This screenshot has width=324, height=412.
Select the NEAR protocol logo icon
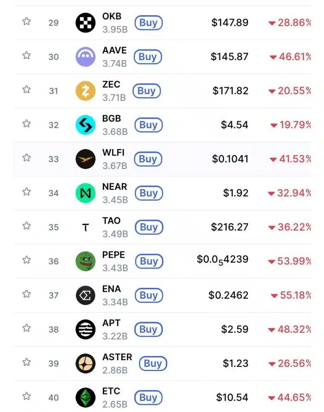point(85,193)
